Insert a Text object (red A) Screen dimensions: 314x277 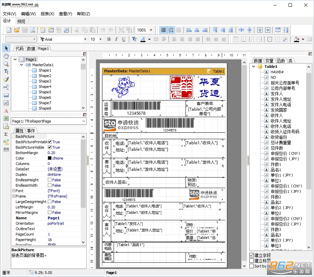coord(6,111)
